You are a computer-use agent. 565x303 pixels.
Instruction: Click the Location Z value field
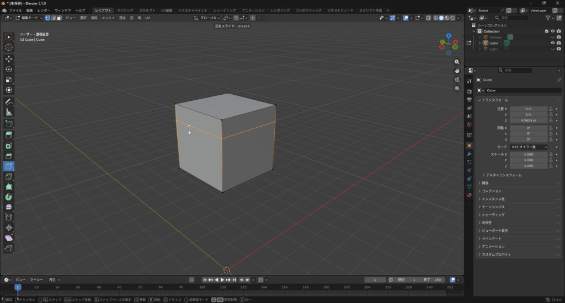tap(528, 120)
